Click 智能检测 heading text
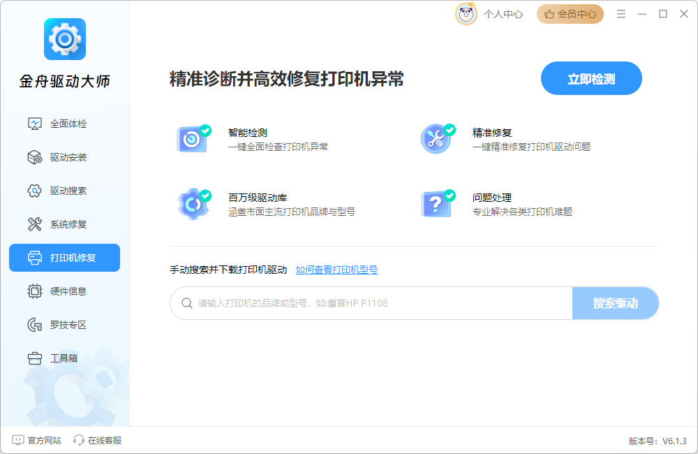 pyautogui.click(x=248, y=133)
